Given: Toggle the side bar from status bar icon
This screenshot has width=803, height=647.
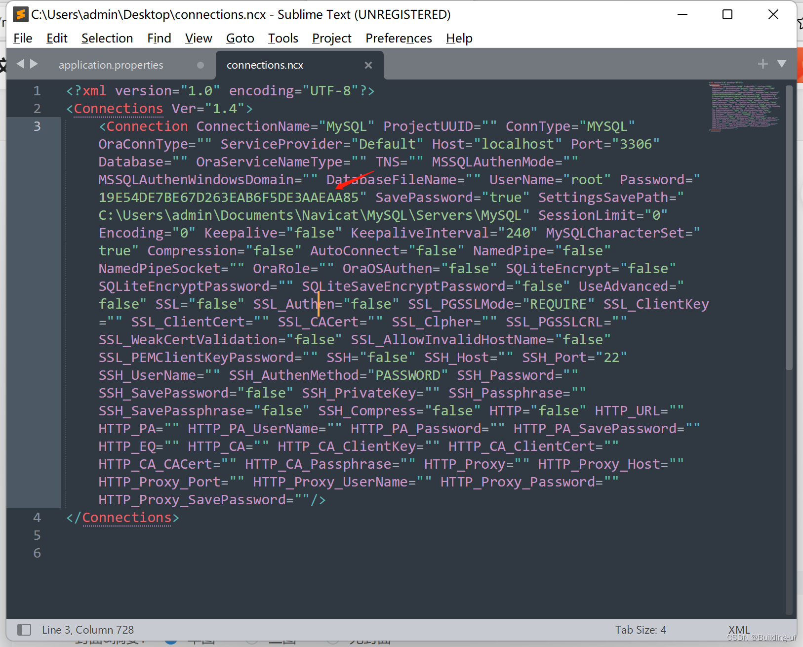Looking at the screenshot, I should pos(24,630).
